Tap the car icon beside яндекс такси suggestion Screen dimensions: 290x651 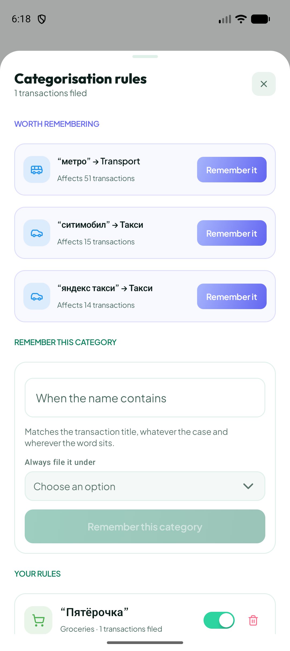(37, 296)
